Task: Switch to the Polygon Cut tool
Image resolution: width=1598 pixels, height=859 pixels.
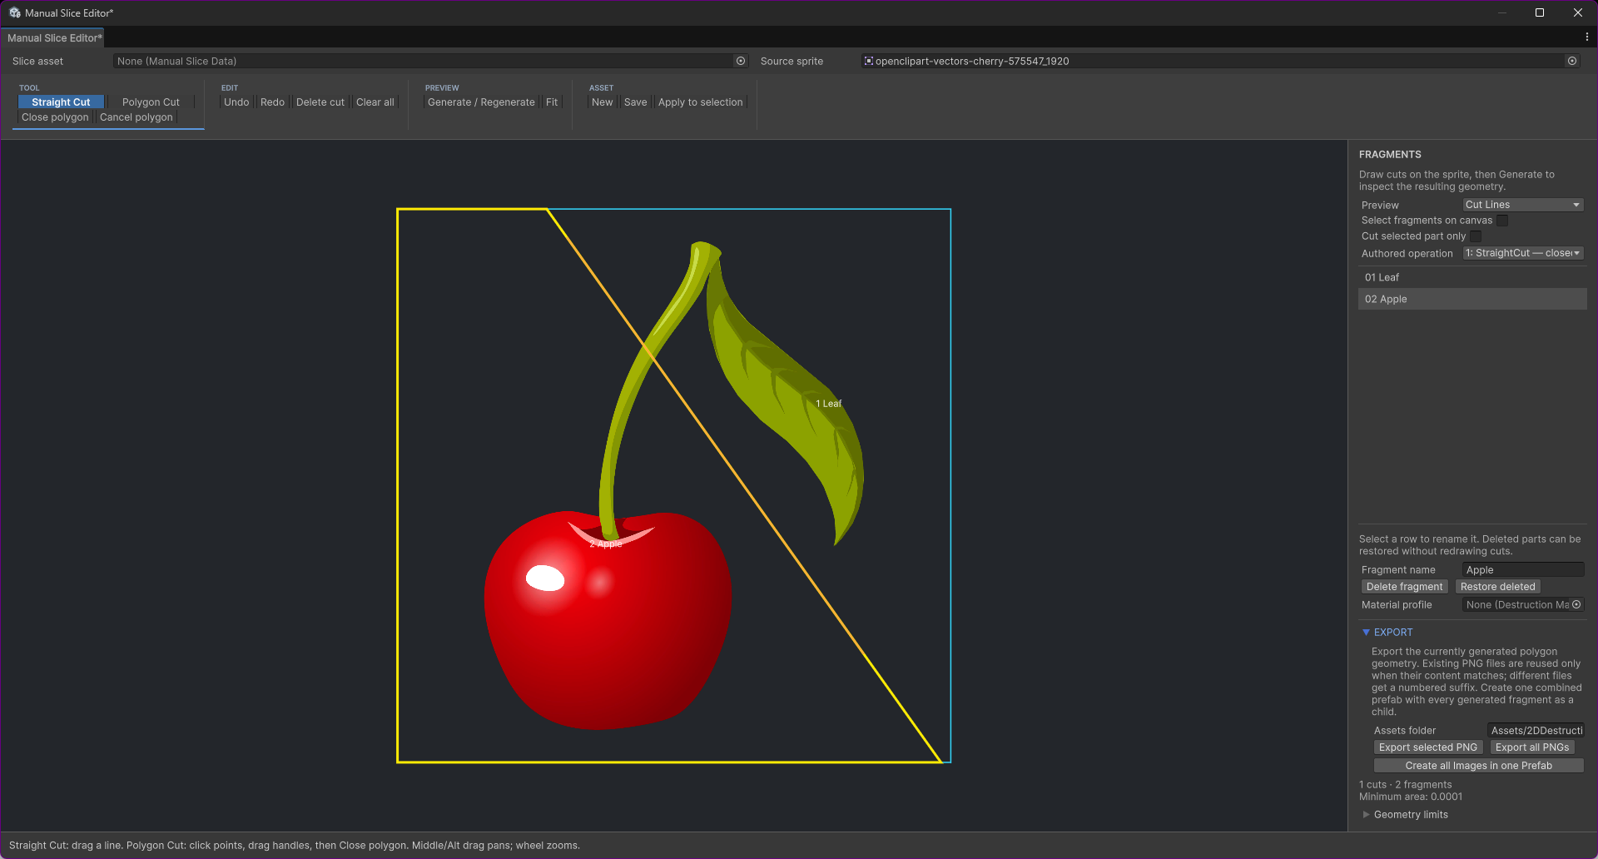Action: pyautogui.click(x=151, y=102)
